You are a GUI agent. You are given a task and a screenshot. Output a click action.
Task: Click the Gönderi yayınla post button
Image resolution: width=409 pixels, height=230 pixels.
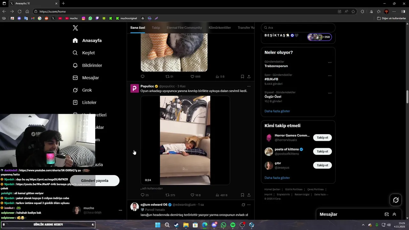(95, 181)
